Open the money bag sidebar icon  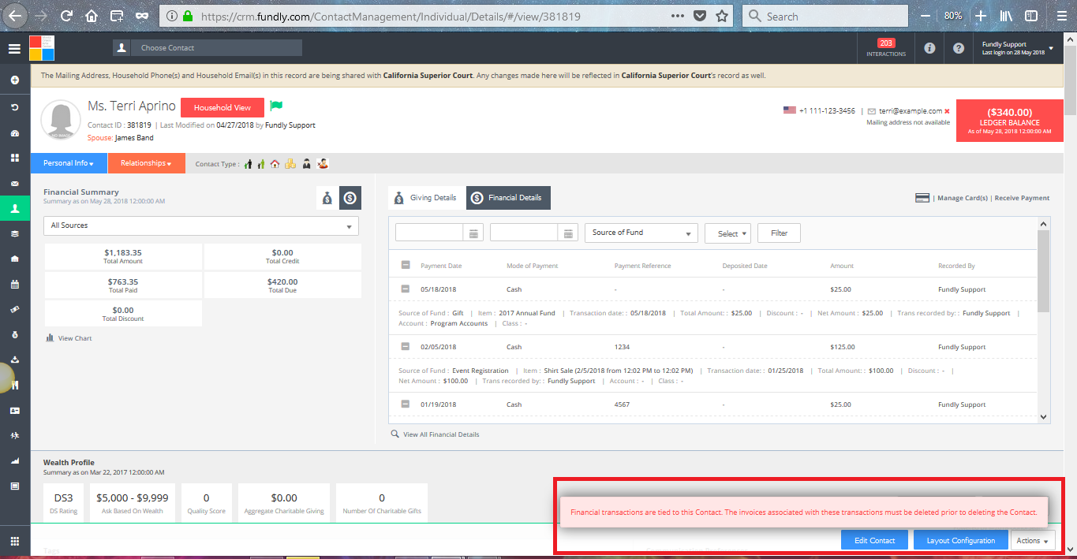click(x=14, y=334)
